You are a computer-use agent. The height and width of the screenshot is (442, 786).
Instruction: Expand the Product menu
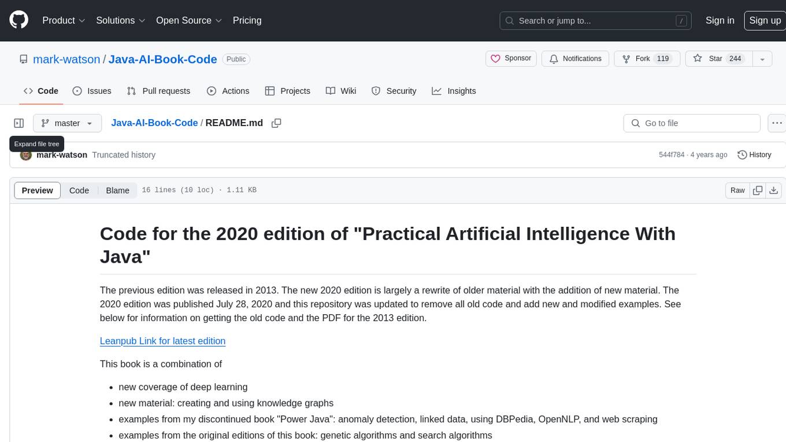(64, 20)
